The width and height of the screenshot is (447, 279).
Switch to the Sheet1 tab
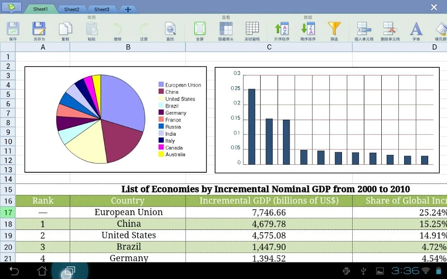[x=41, y=9]
